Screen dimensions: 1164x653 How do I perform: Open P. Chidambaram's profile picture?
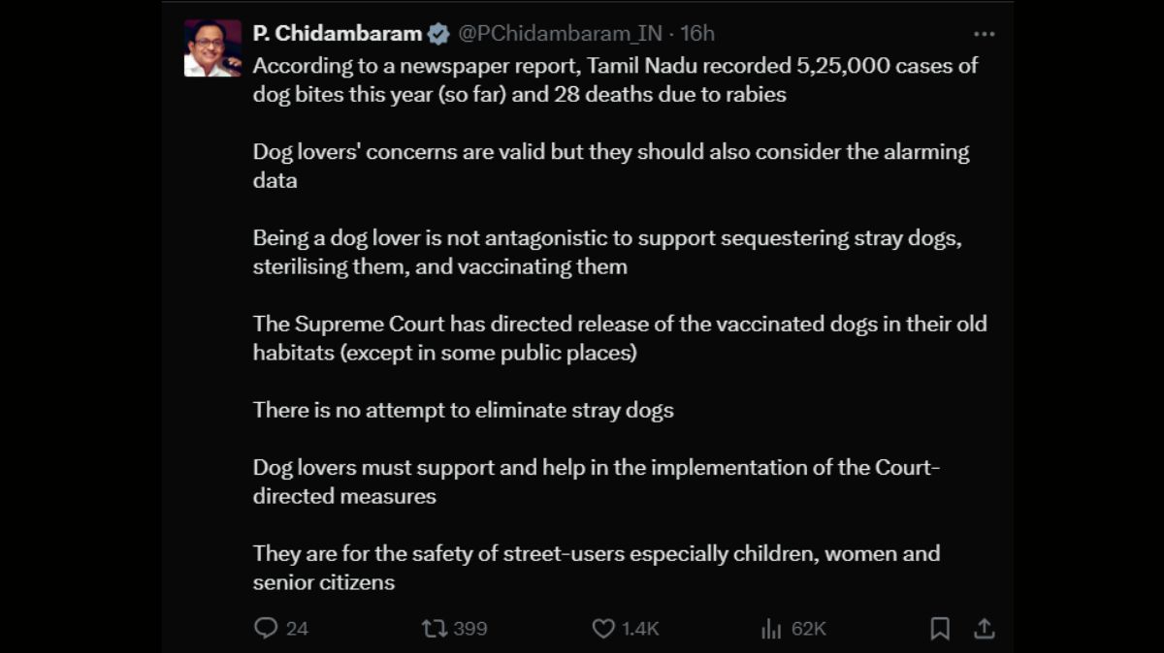click(212, 48)
